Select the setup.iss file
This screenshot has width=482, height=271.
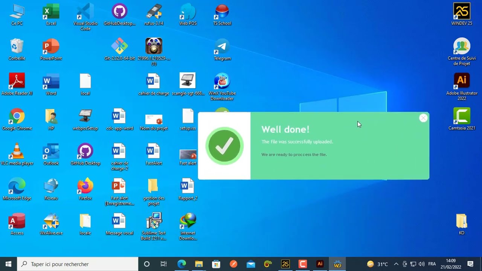click(188, 119)
